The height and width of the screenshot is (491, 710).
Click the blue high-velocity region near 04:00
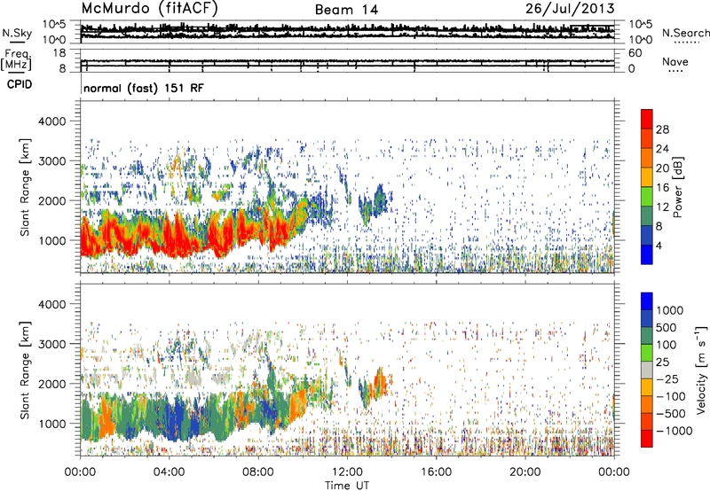[174, 420]
